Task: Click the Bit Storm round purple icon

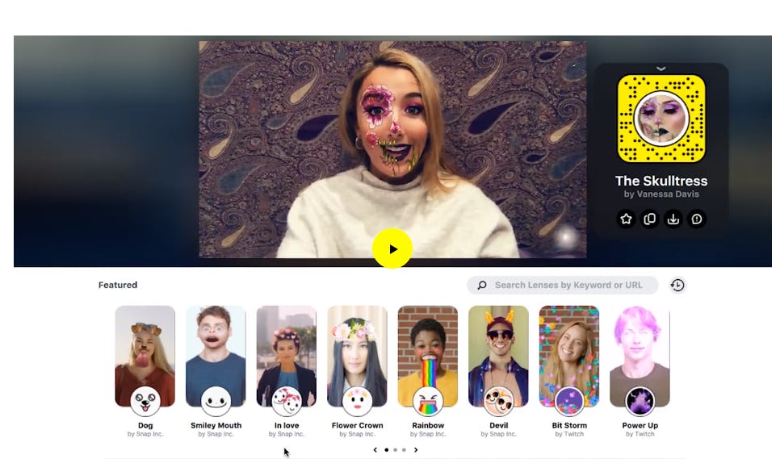Action: tap(569, 401)
